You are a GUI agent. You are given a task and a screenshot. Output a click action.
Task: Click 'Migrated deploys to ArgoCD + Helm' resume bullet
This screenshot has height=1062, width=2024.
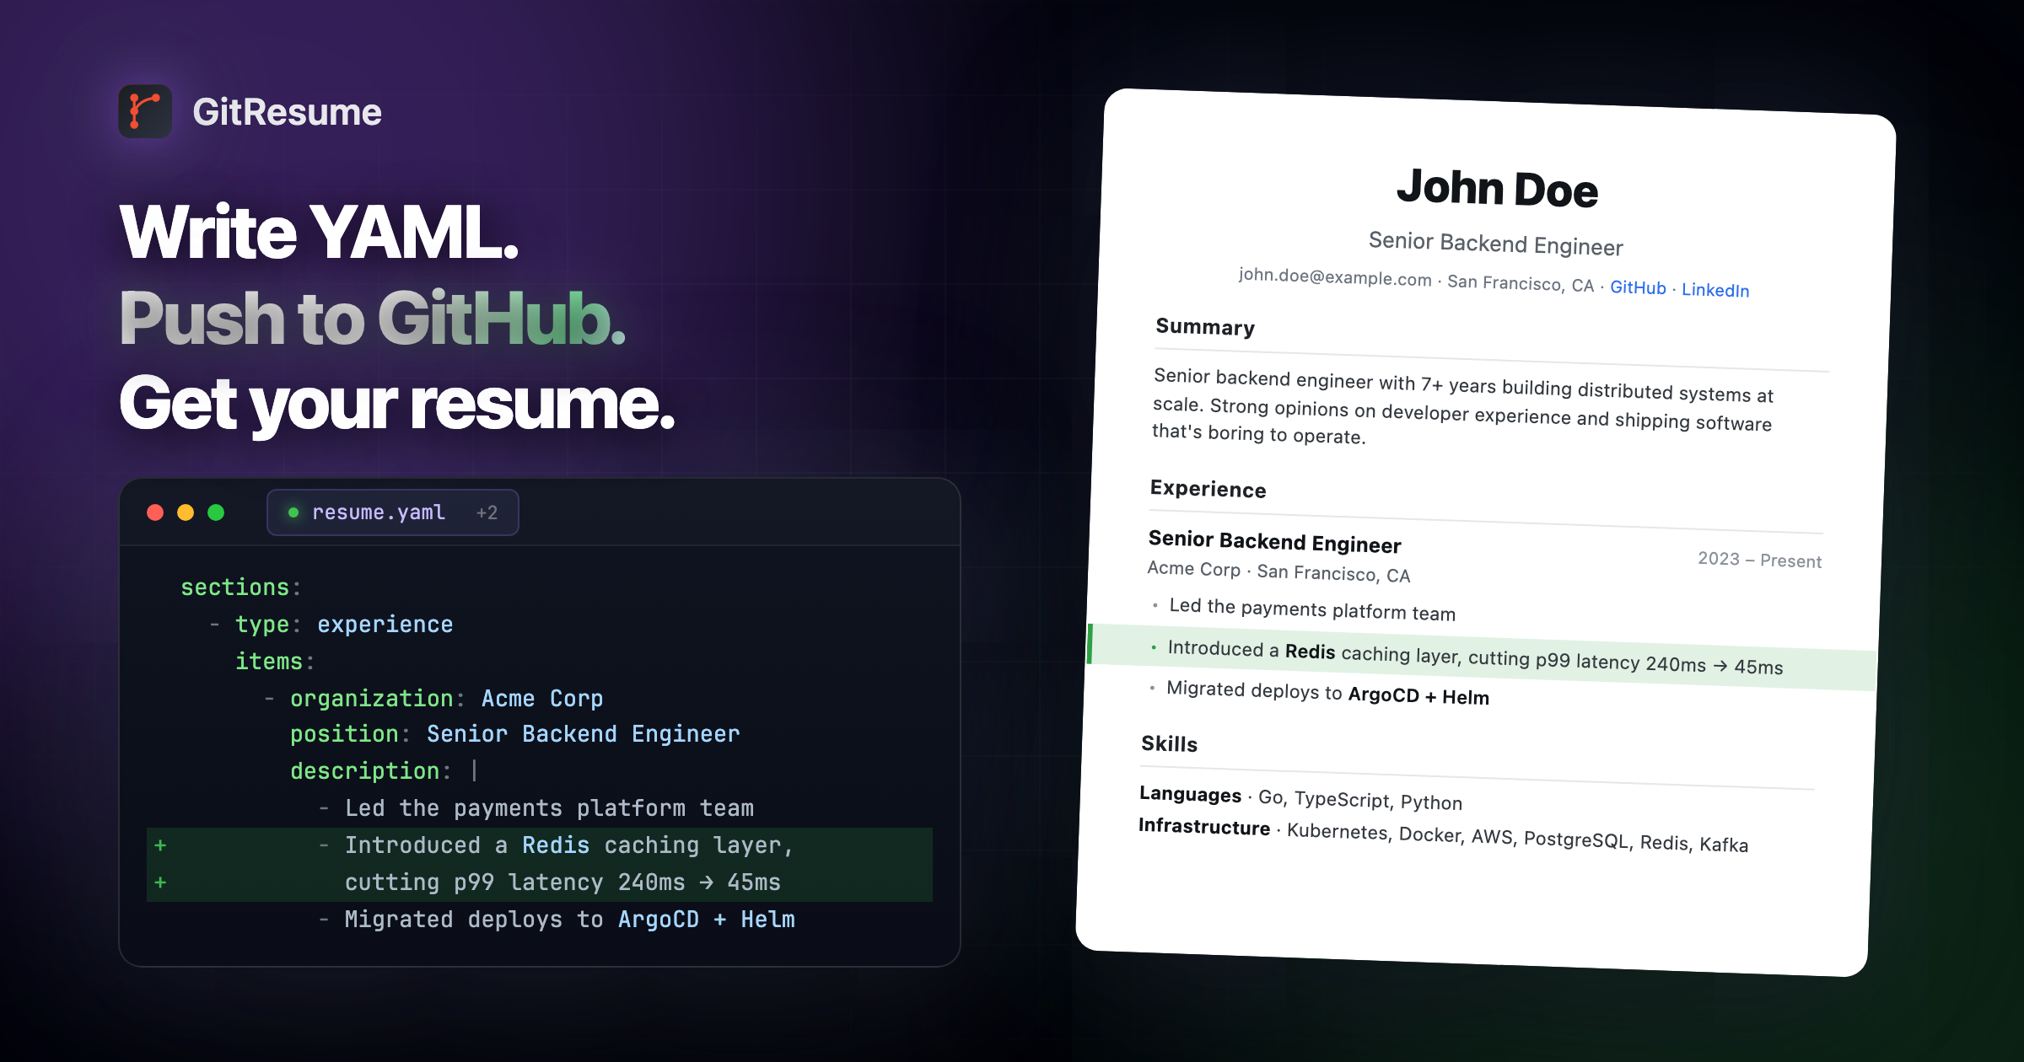tap(1327, 693)
